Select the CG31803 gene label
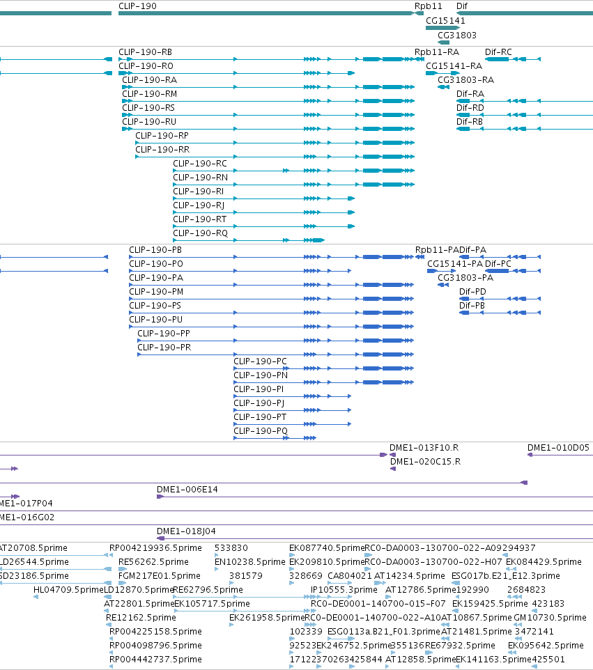Viewport: 593px width, 670px height. 456,35
